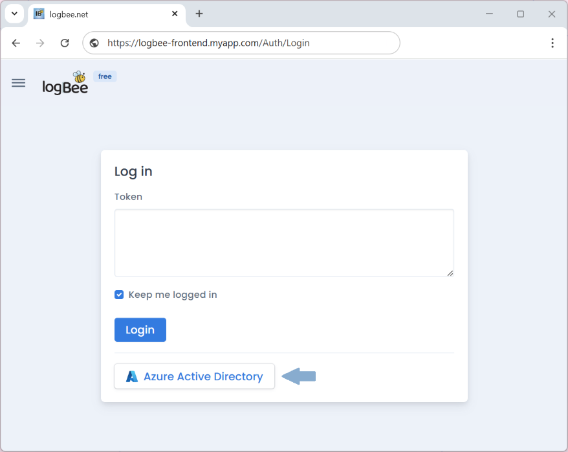Click the forward navigation arrow

tap(39, 43)
